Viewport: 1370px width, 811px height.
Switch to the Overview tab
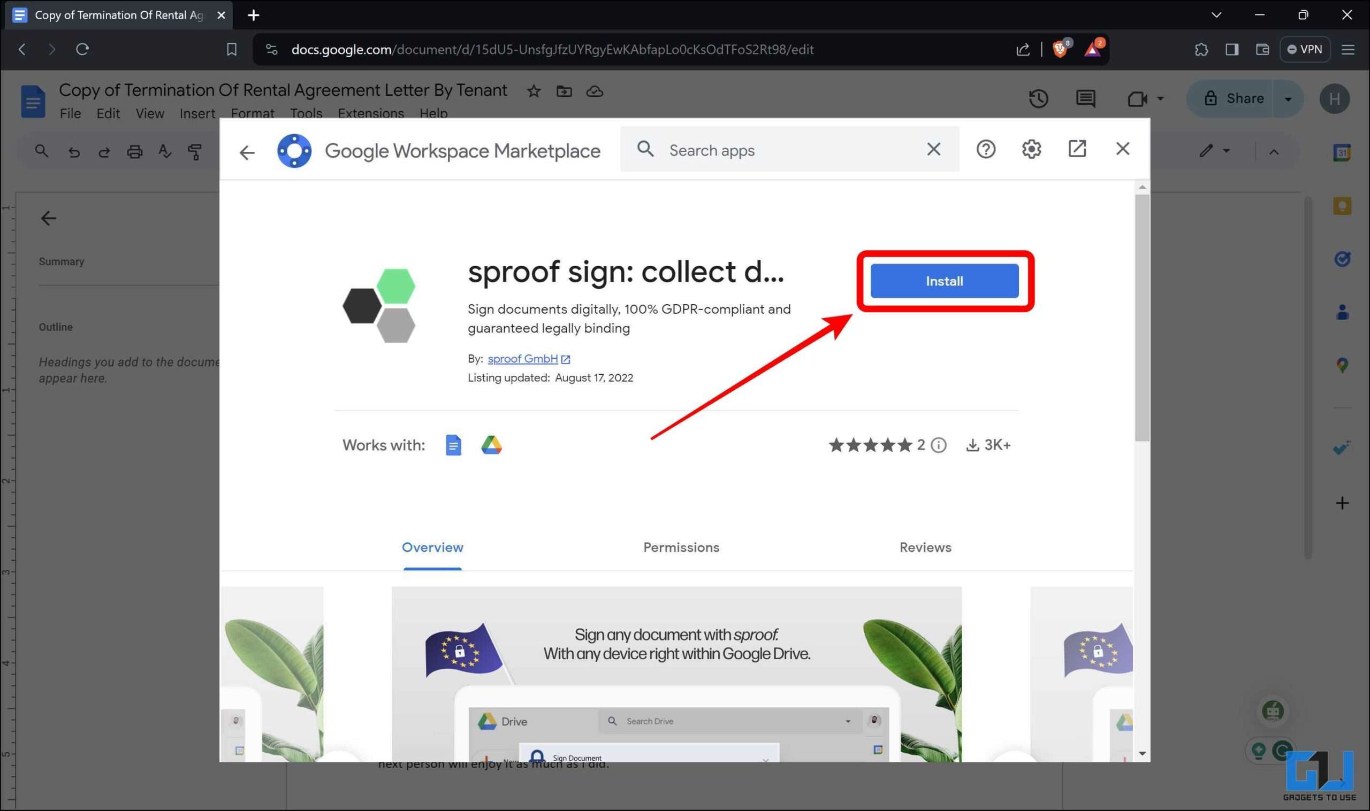point(432,547)
